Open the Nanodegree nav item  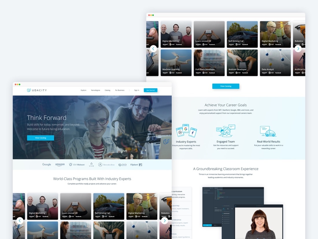(95, 90)
